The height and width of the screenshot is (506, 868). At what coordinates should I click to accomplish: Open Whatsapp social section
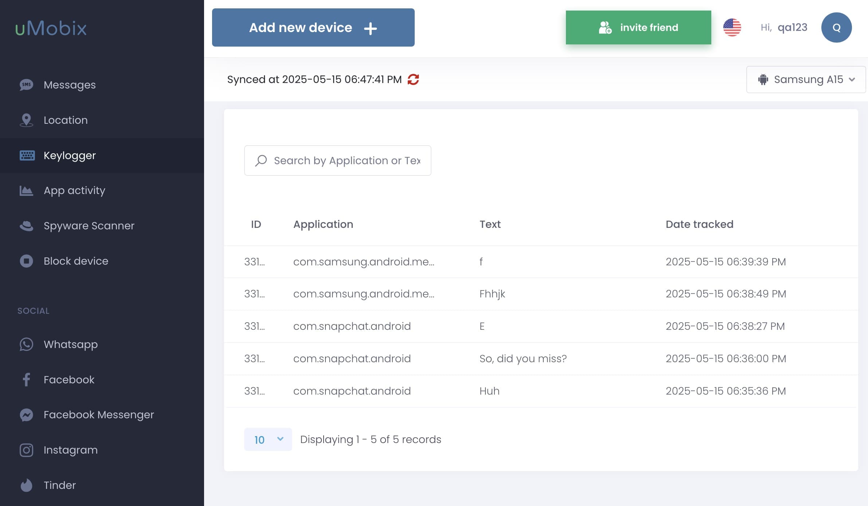(71, 344)
